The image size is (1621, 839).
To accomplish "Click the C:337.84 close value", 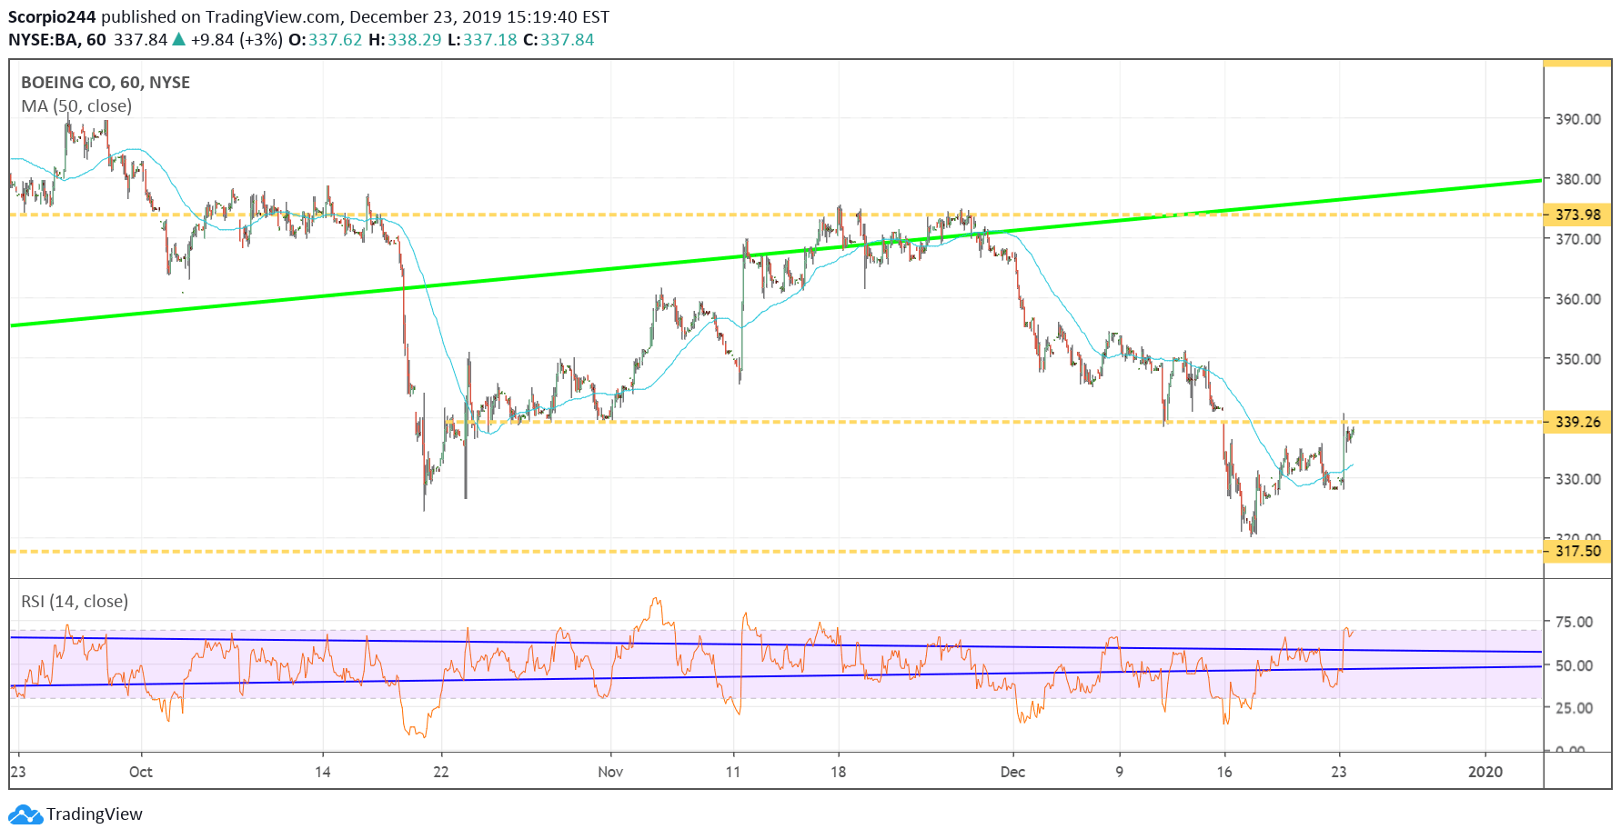I will coord(559,40).
